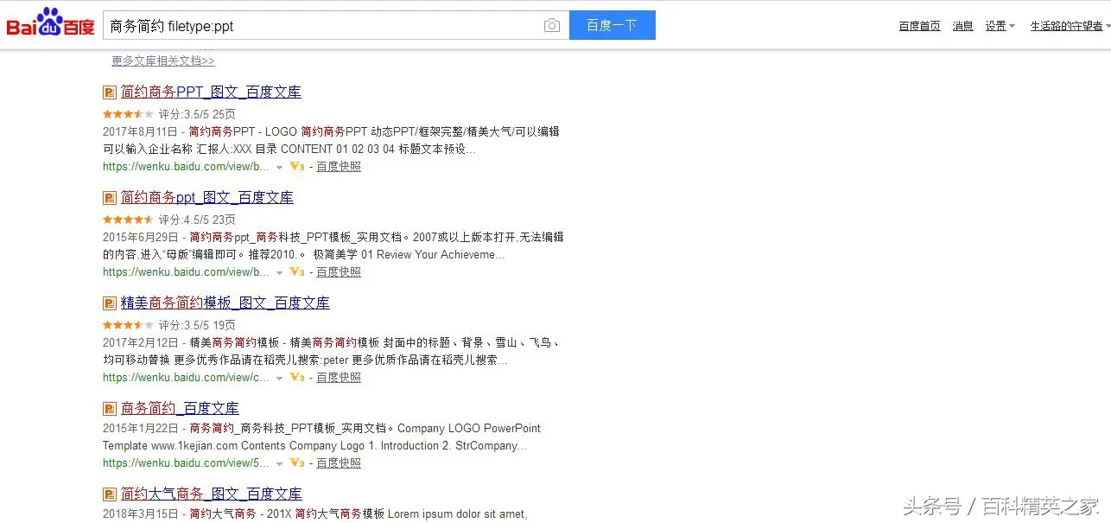
Task: Expand URL dropdown arrow of 25页 result
Action: pos(279,168)
